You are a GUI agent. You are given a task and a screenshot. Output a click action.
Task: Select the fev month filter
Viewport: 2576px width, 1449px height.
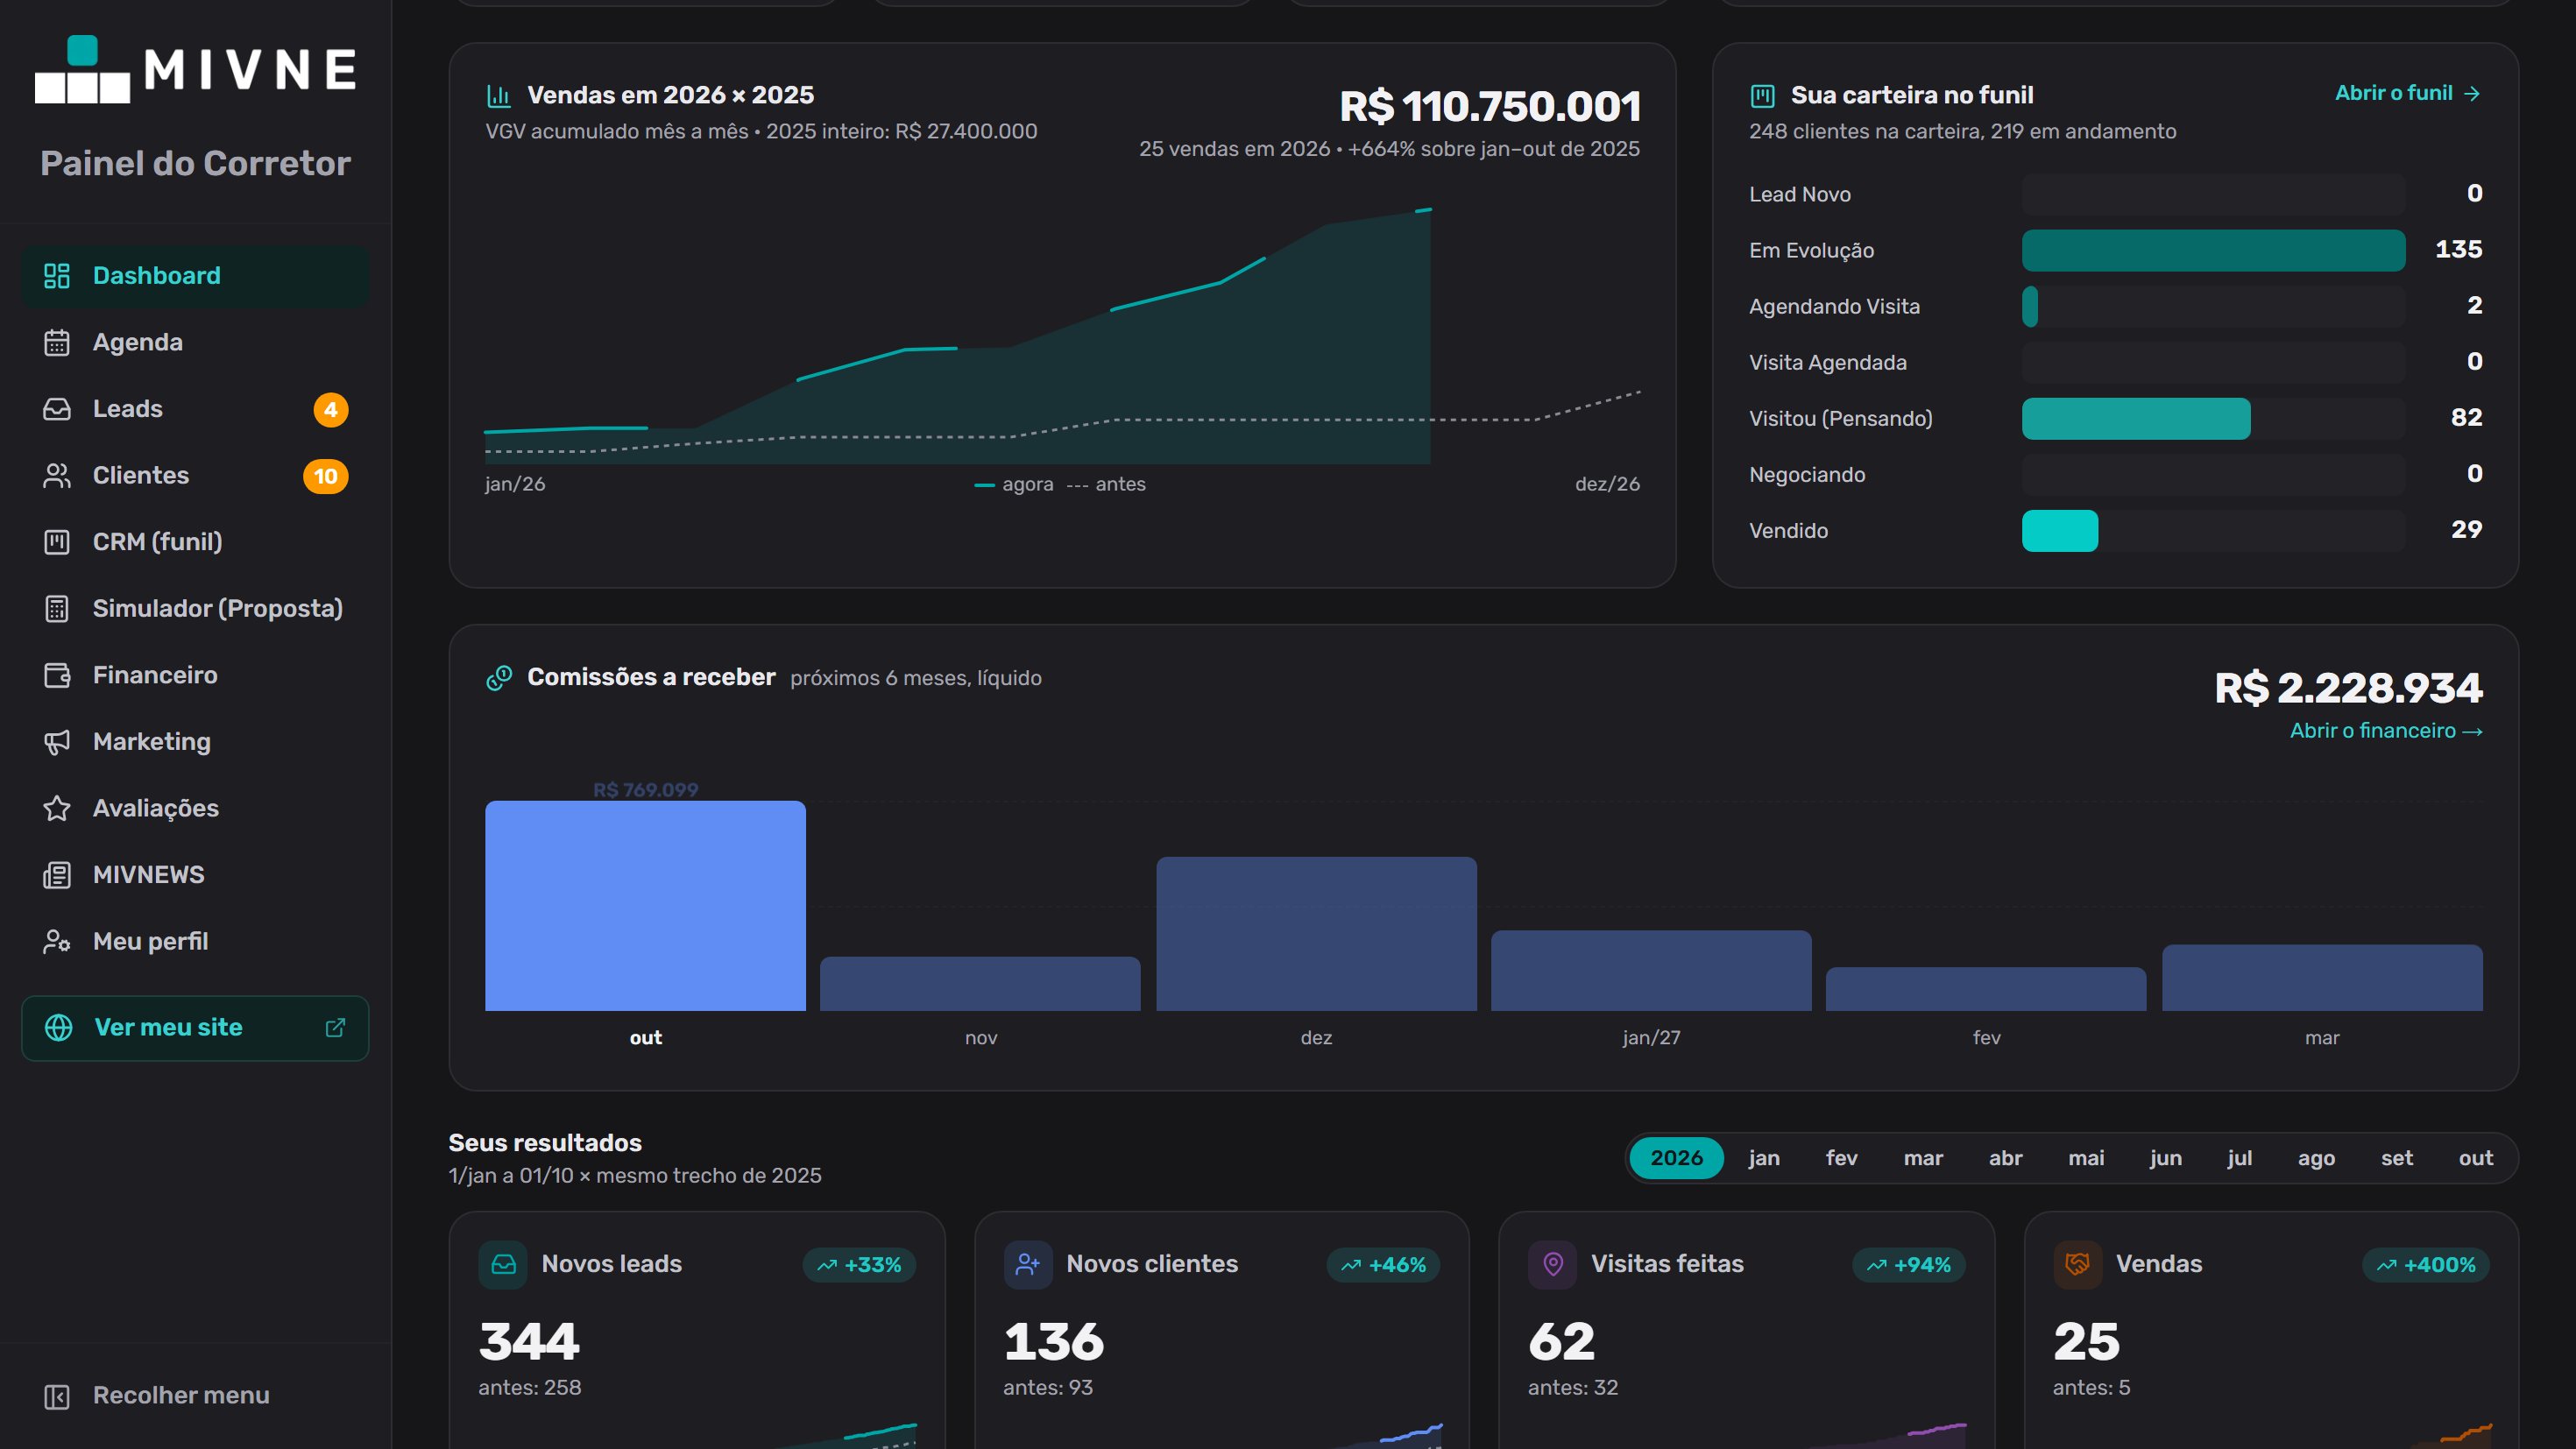(1841, 1158)
